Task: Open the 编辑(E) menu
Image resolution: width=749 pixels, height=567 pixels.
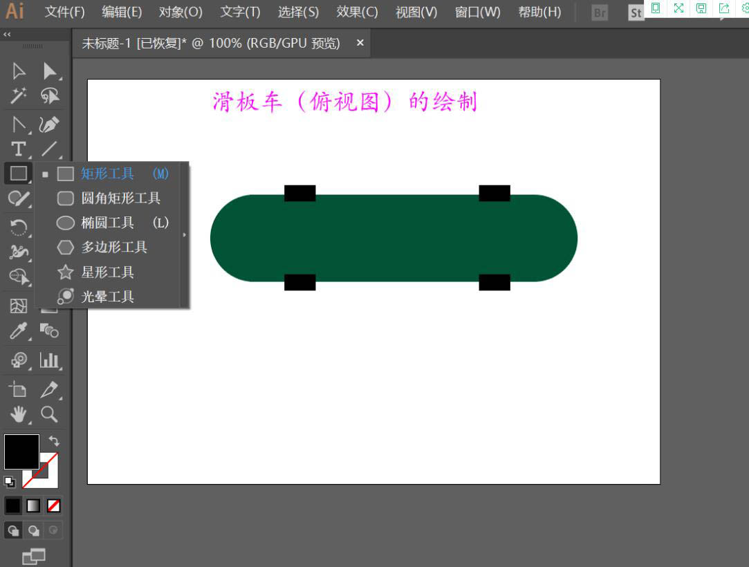Action: pyautogui.click(x=122, y=12)
